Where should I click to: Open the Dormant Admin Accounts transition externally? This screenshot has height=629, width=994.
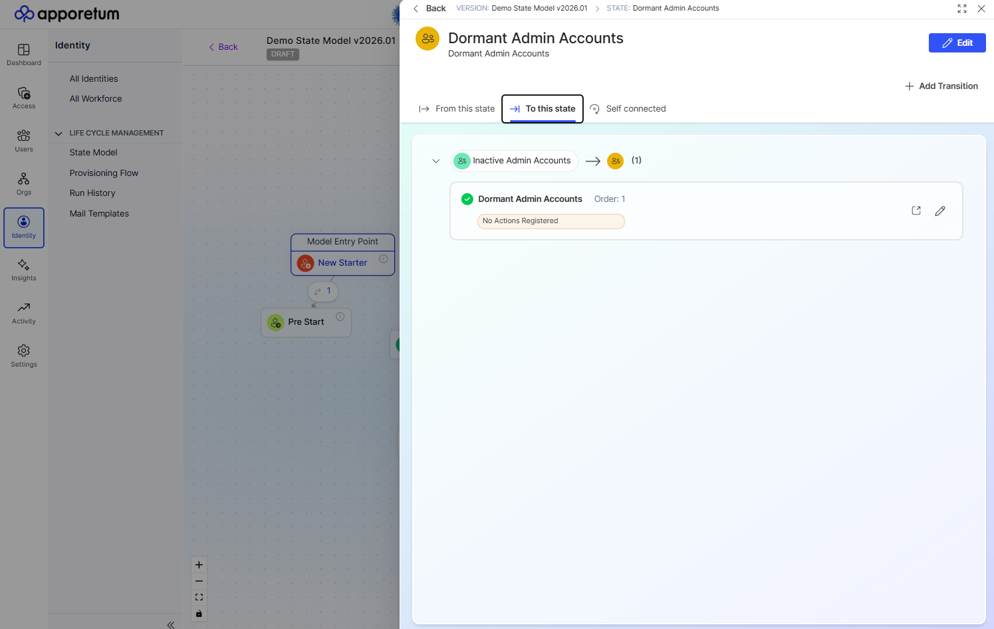point(916,210)
